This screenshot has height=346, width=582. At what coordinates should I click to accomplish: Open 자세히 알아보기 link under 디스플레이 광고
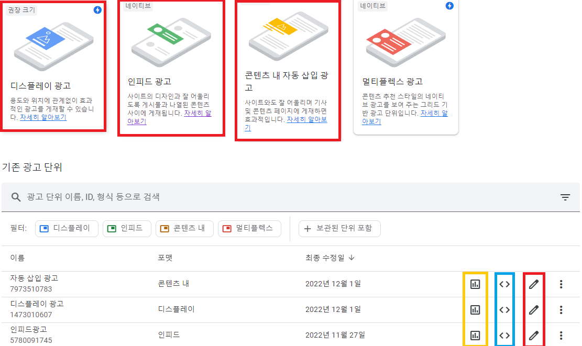(43, 118)
